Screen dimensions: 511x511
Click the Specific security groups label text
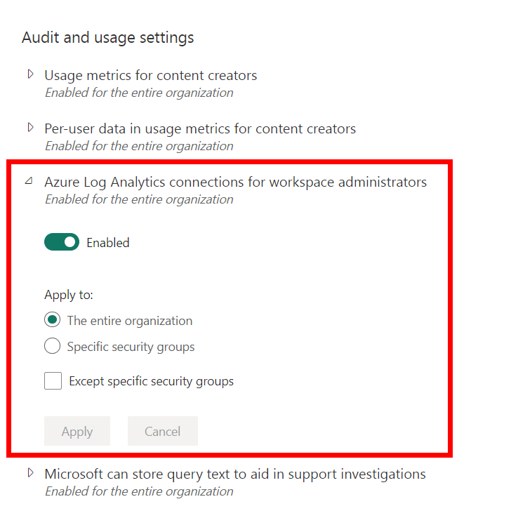click(x=131, y=347)
